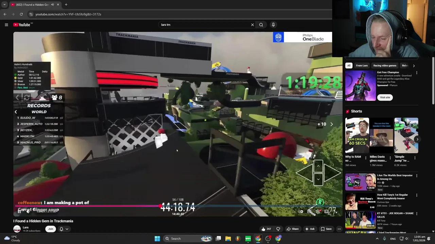Screen dimensions: 435x244
Task: Open Task View on taskbar
Action: point(219,239)
